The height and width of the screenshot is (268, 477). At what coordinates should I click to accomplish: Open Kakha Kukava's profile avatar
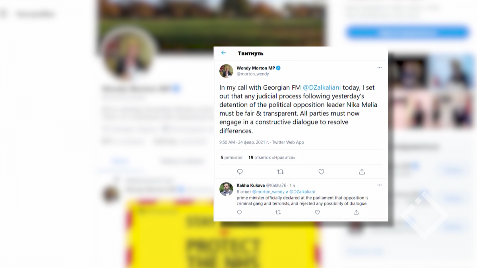click(x=226, y=189)
